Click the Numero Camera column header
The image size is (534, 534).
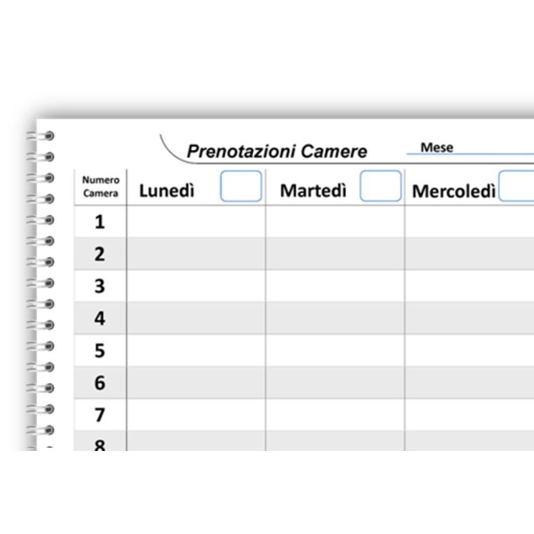(x=101, y=187)
